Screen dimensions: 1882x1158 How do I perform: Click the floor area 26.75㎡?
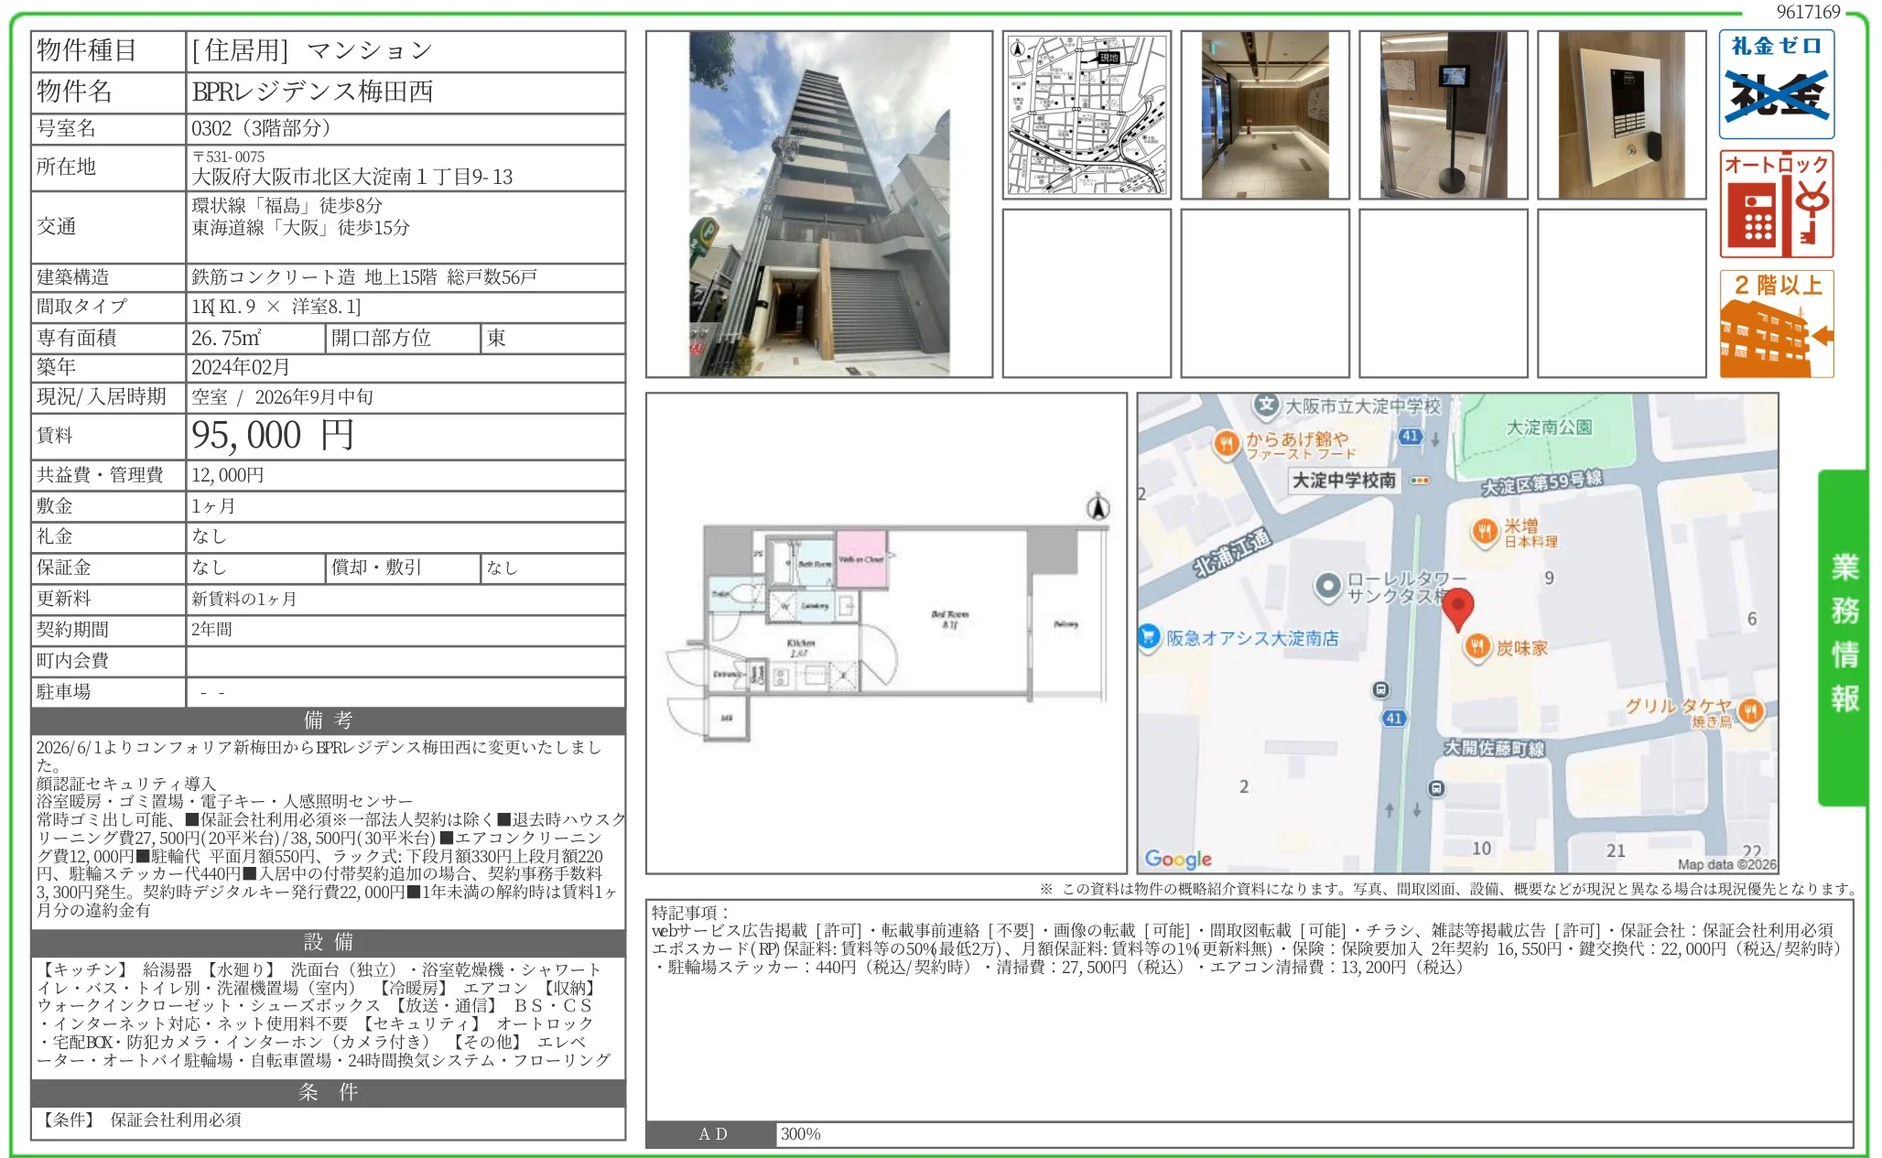click(226, 338)
